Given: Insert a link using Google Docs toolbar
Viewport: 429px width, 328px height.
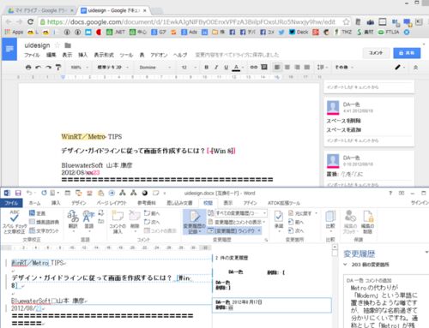Looking at the screenshot, I should [253, 67].
